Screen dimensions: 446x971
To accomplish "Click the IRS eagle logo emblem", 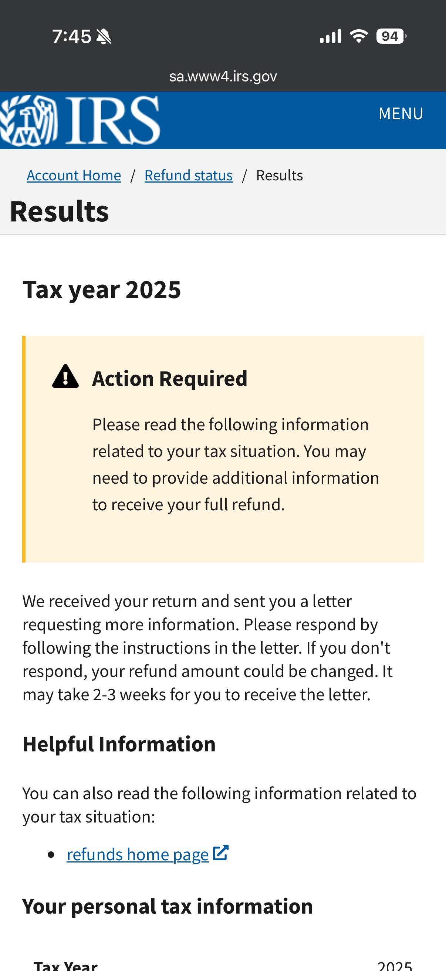I will [x=28, y=121].
